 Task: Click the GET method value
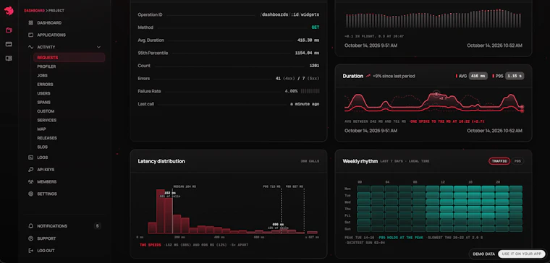click(316, 27)
